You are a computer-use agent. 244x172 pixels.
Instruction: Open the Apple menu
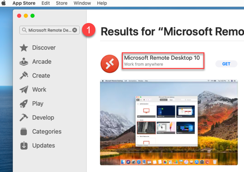click(x=4, y=3)
